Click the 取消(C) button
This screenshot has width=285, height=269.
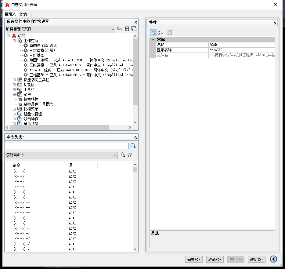215,260
